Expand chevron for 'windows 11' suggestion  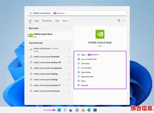pos(69,85)
